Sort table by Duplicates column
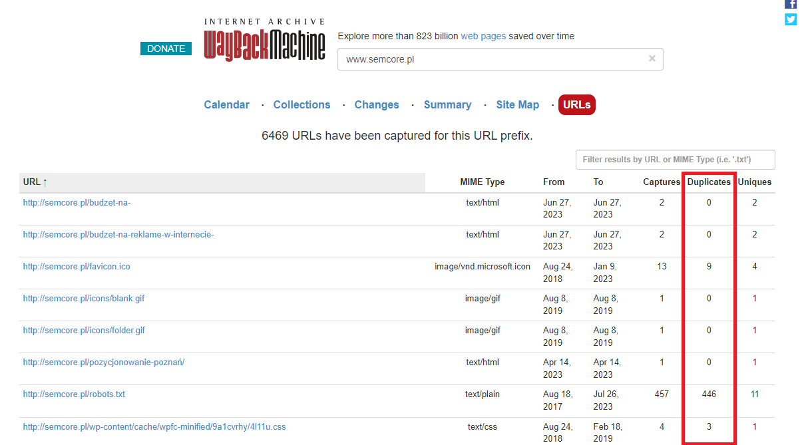The image size is (800, 445). pos(709,182)
